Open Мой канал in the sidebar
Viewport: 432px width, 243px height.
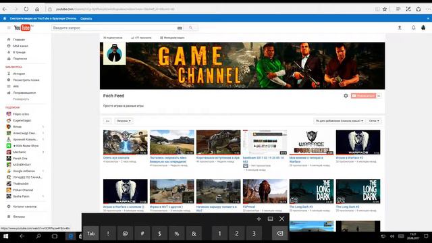point(20,46)
